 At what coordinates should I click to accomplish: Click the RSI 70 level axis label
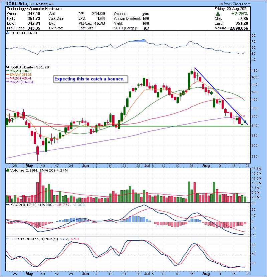tap(254, 42)
